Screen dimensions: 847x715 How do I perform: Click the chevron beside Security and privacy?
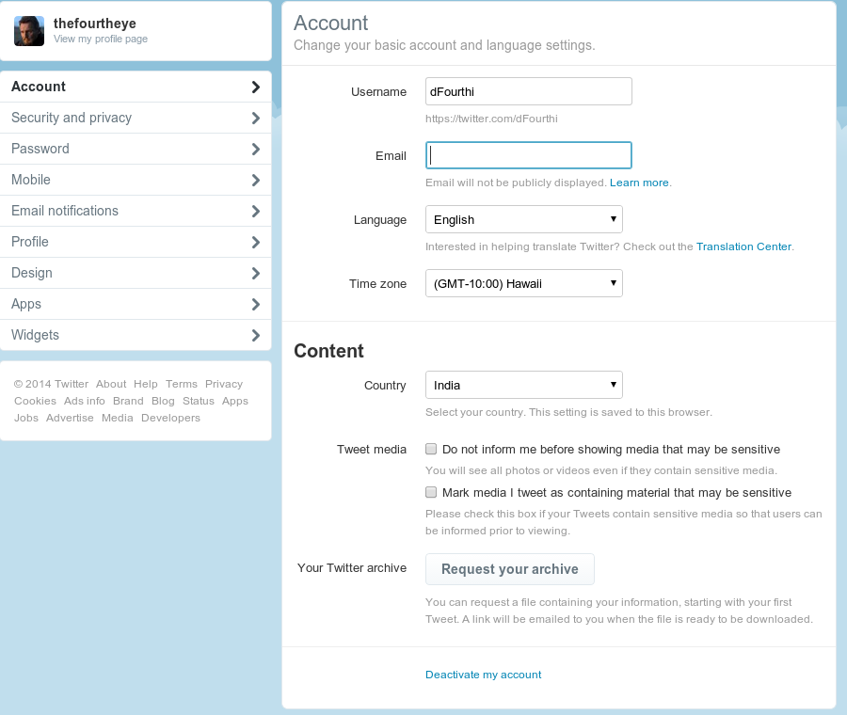[256, 118]
